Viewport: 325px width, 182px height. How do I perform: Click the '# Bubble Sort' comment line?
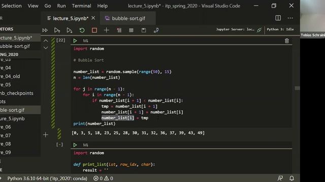click(x=88, y=60)
